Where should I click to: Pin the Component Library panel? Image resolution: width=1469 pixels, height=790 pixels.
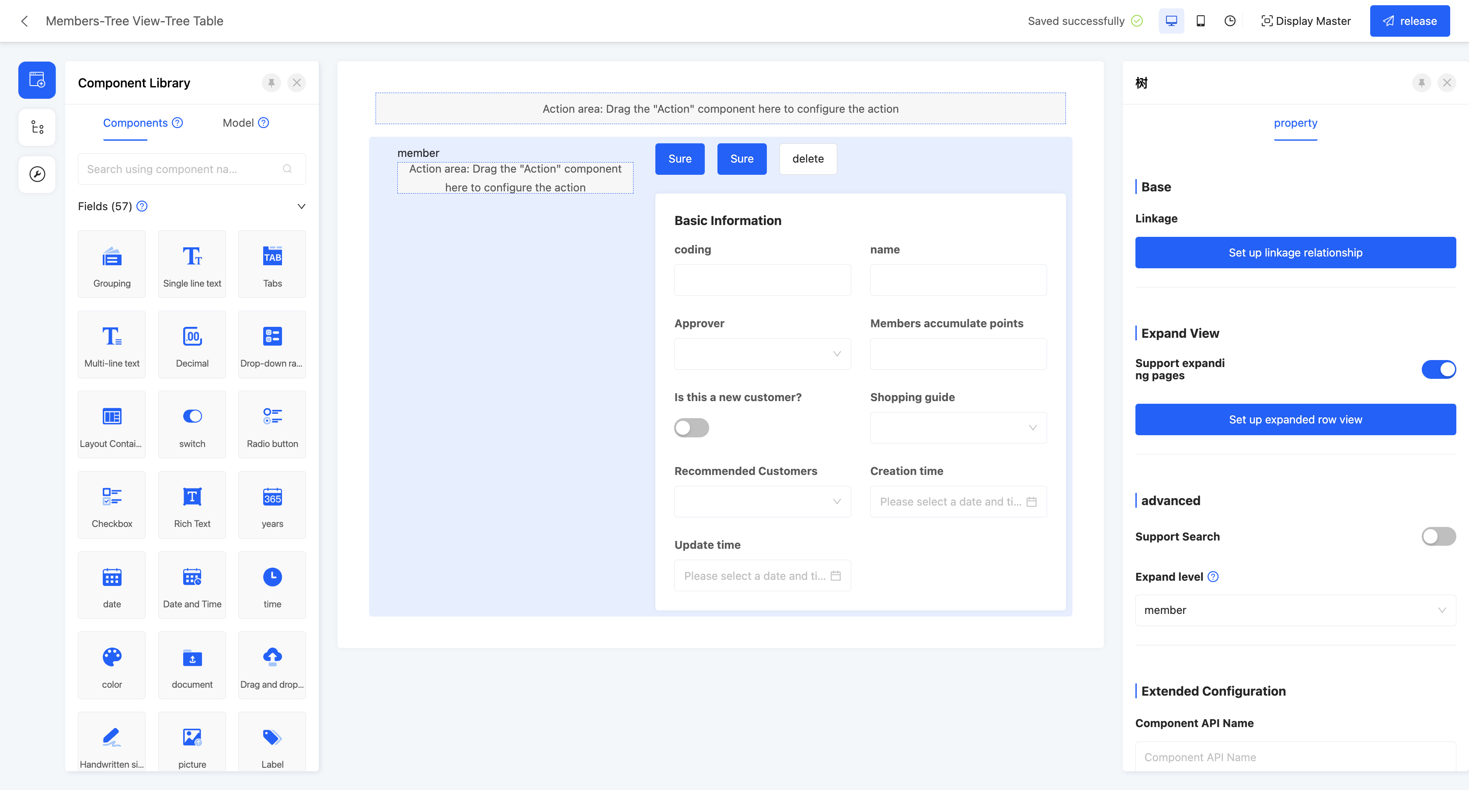[272, 83]
